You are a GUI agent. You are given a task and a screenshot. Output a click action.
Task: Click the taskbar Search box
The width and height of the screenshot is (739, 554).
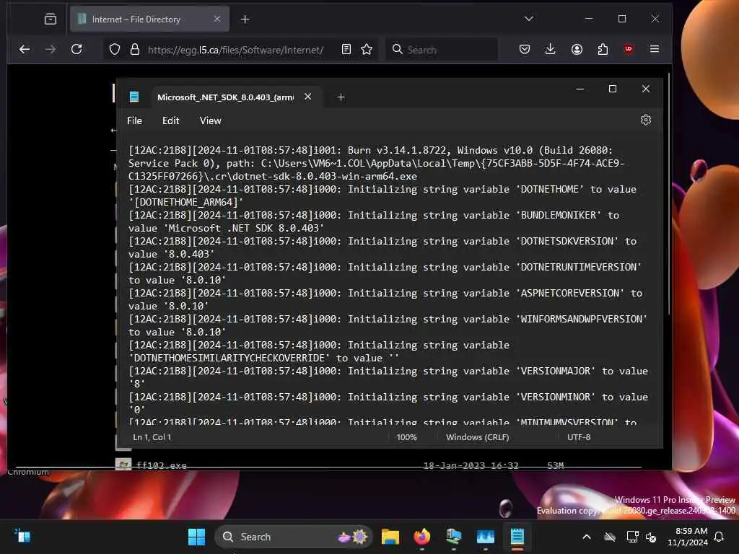[293, 537]
